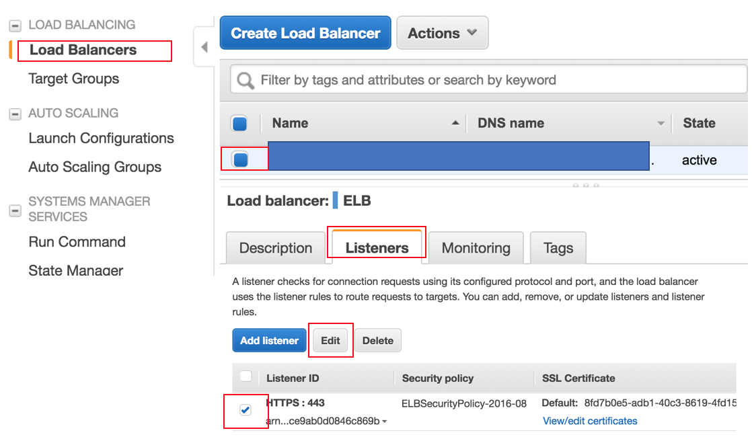Screen dimensions: 752x441
Task: Click the Edit listener button
Action: (x=330, y=340)
